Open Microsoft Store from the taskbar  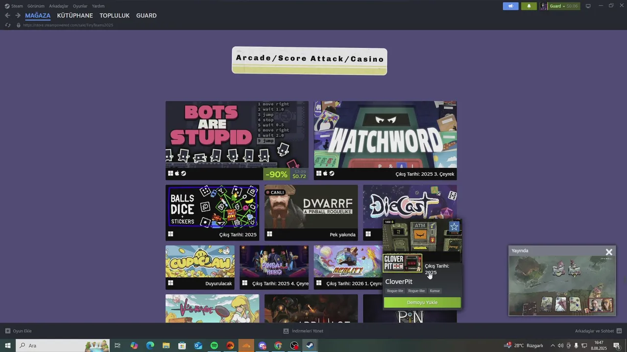(182, 346)
